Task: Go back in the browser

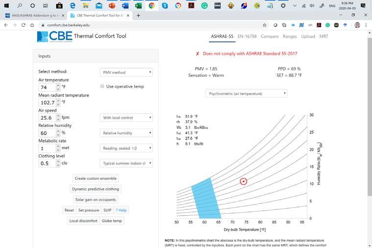Action: point(6,25)
